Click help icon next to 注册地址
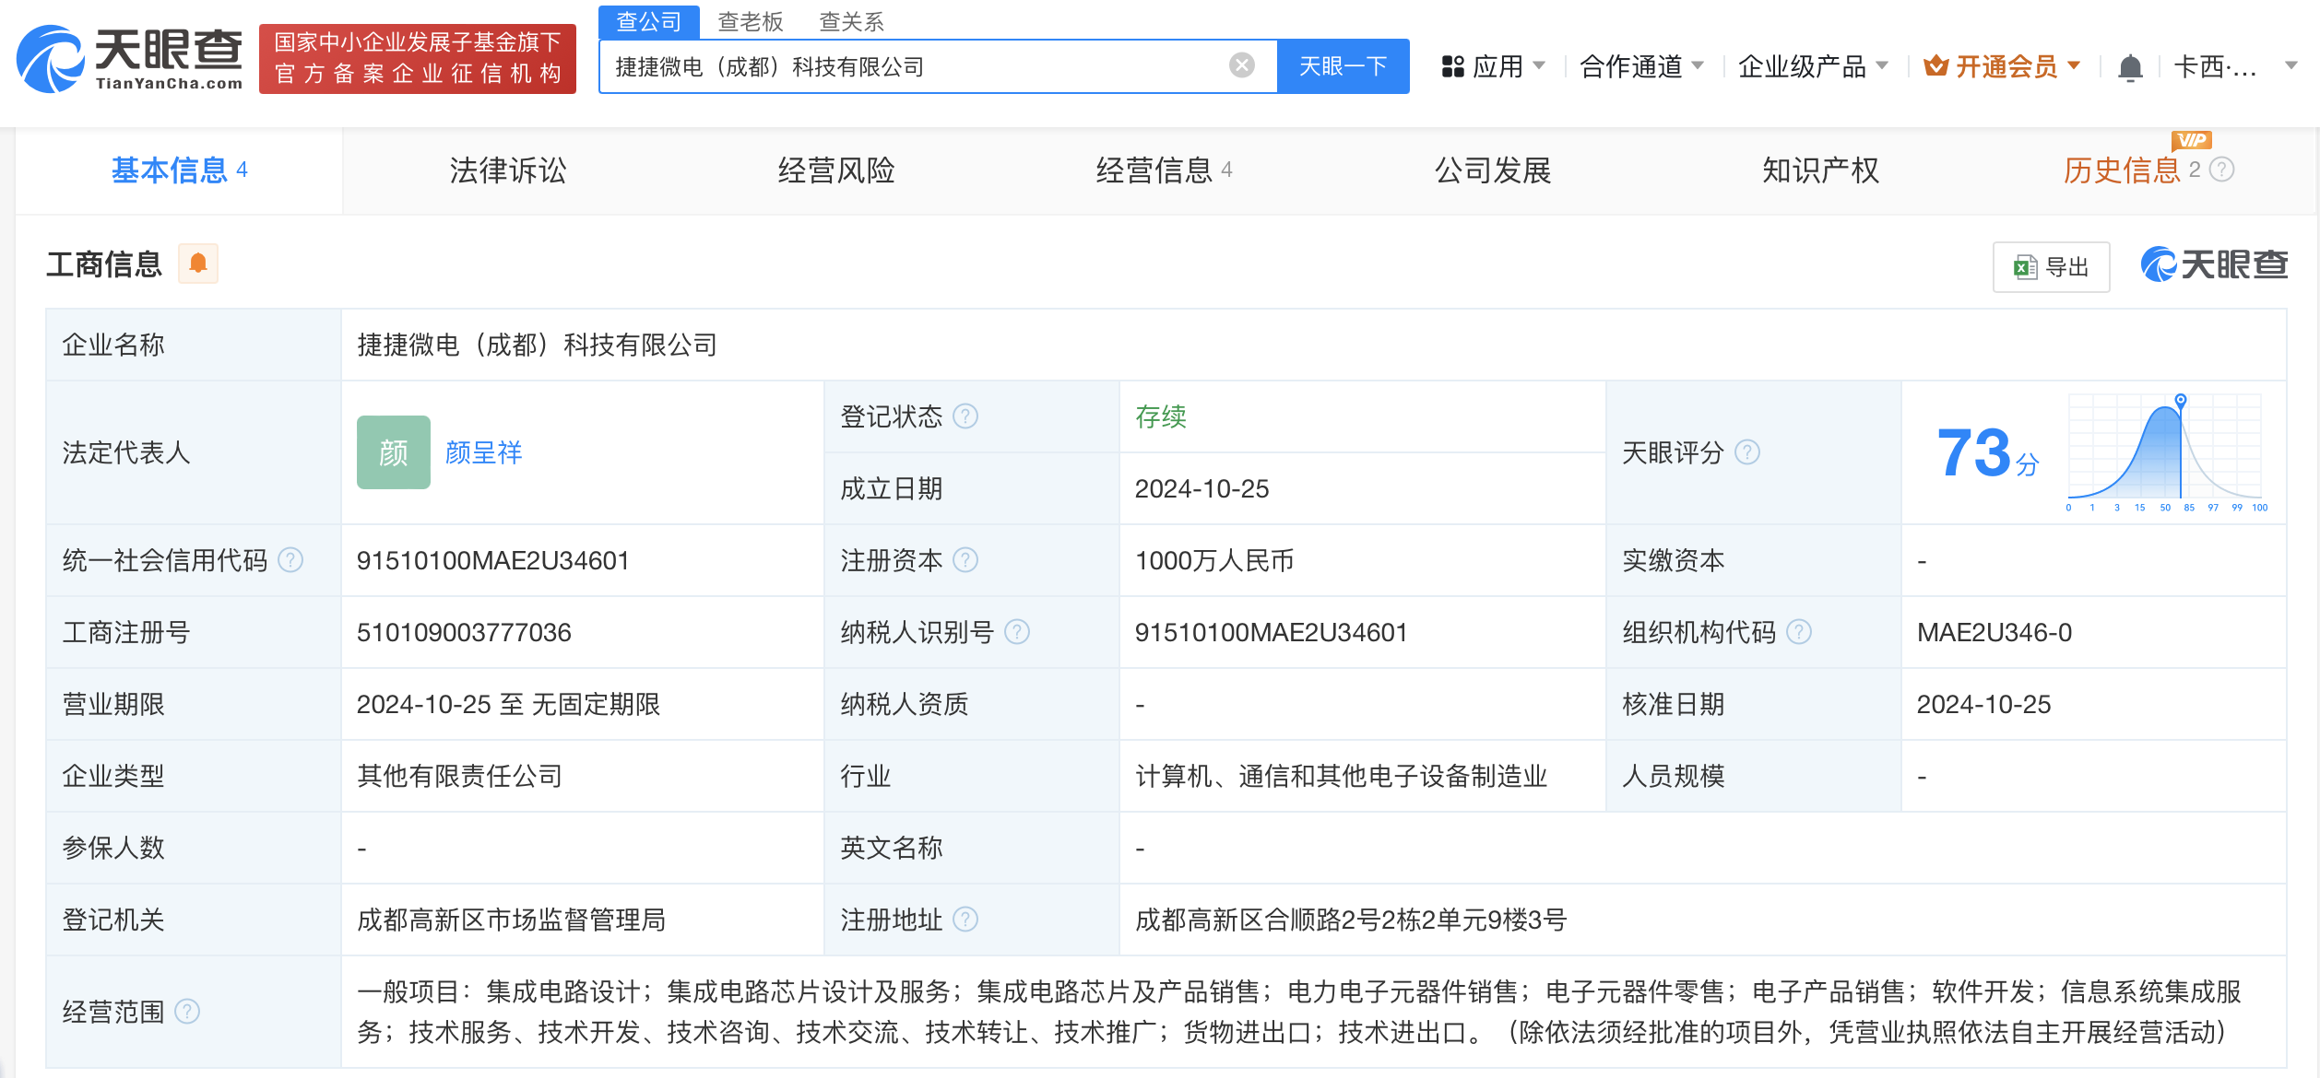The width and height of the screenshot is (2320, 1078). click(965, 920)
